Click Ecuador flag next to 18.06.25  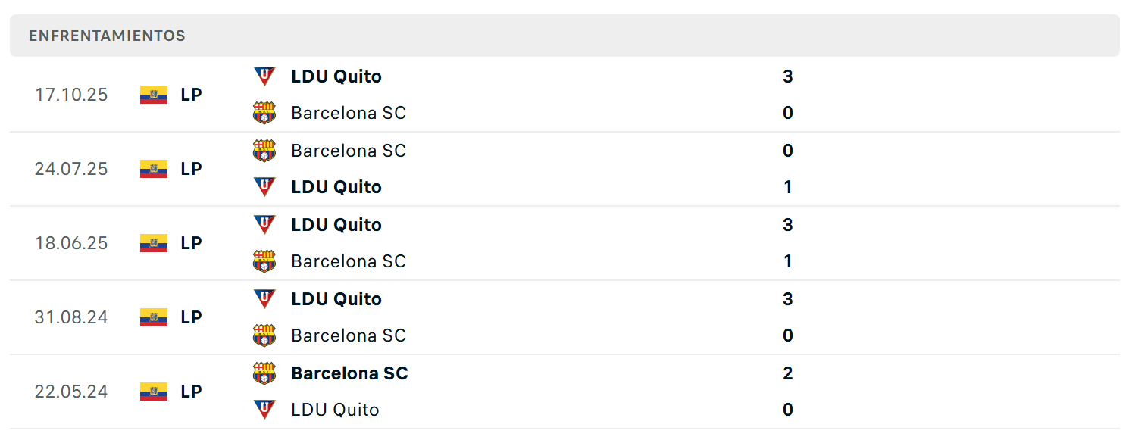tap(154, 243)
